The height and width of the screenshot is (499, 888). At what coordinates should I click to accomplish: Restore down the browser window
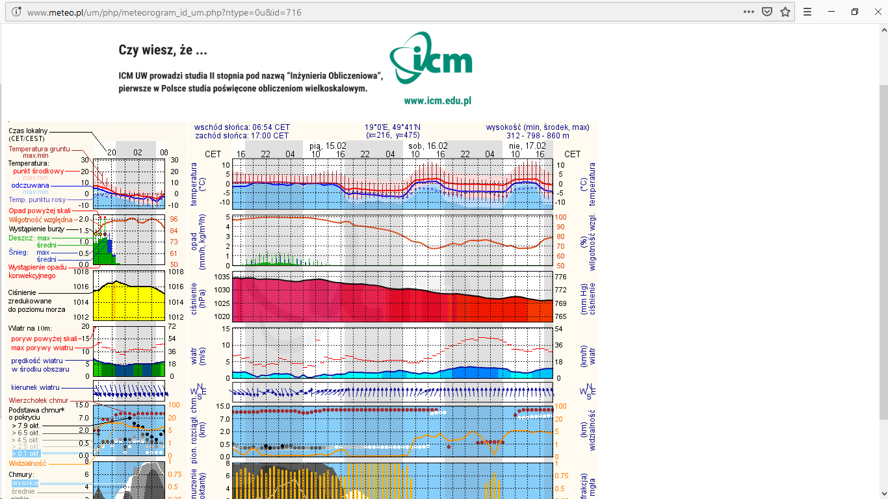coord(855,12)
